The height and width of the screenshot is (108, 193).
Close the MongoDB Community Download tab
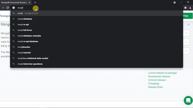[x=30, y=2]
